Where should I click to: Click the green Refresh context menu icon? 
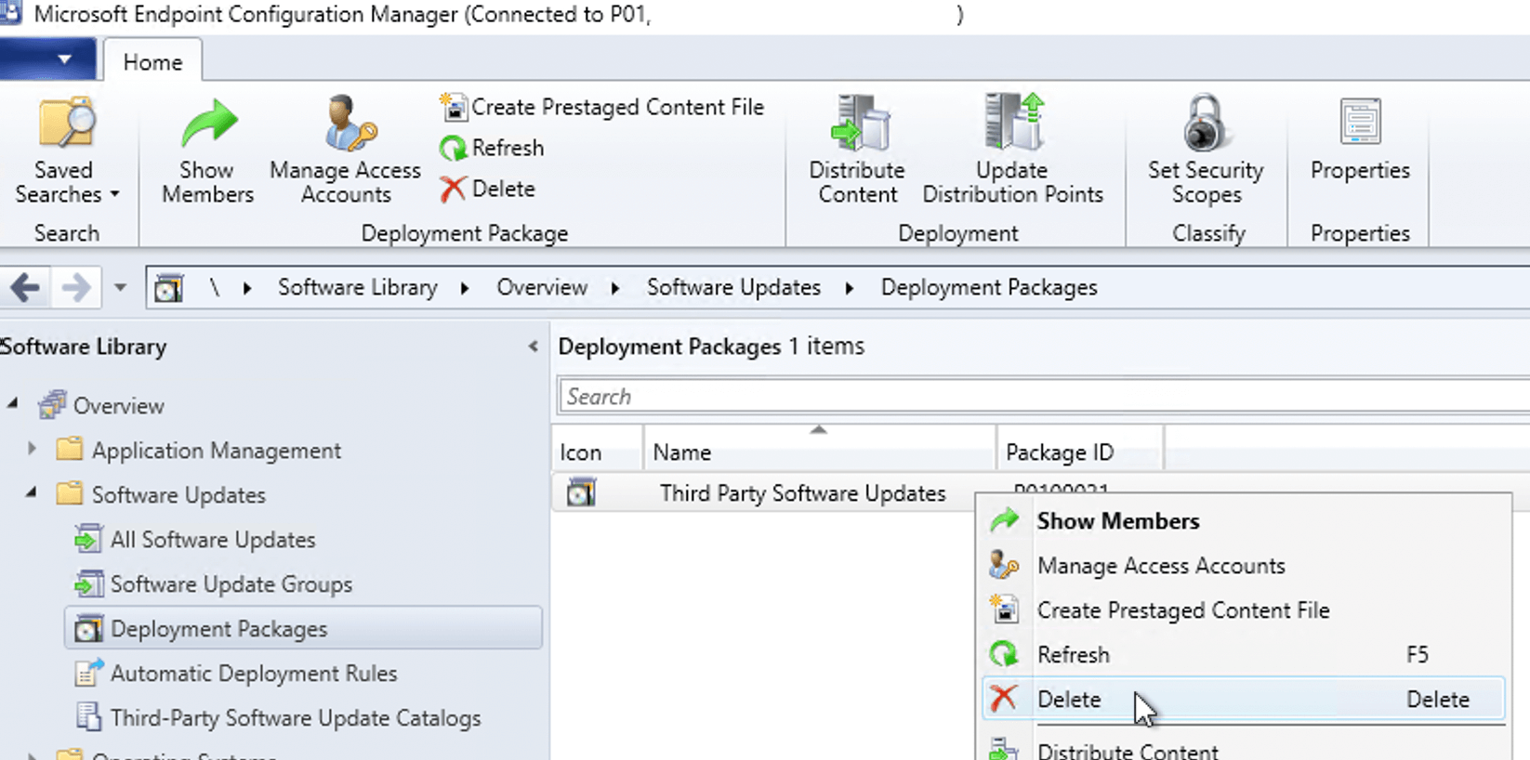click(x=1004, y=654)
